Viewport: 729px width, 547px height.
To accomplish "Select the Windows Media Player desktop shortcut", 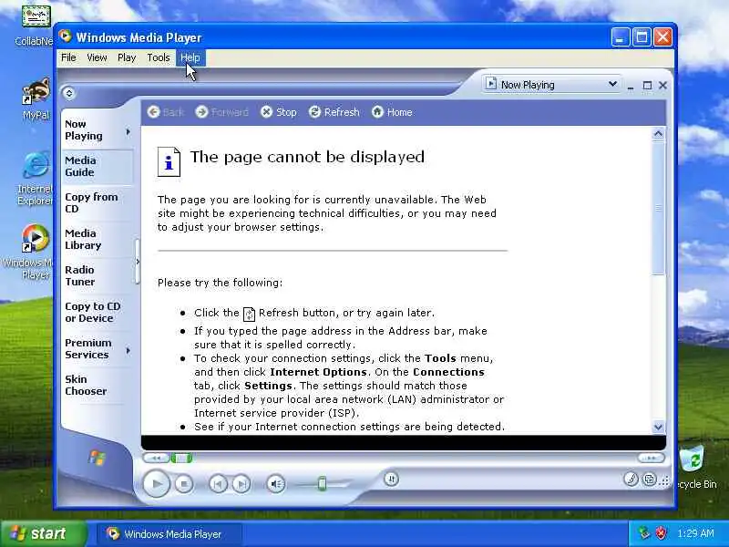I will pos(31,253).
